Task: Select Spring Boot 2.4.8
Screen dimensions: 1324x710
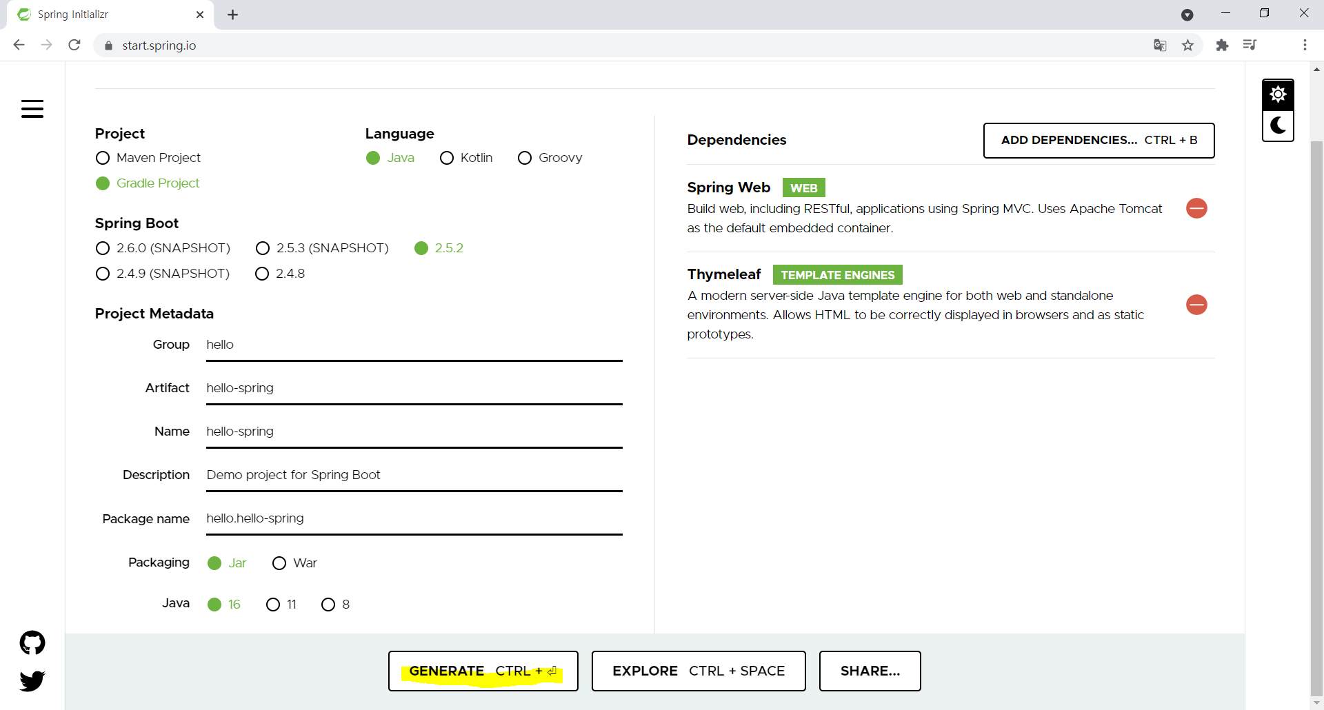Action: click(280, 274)
